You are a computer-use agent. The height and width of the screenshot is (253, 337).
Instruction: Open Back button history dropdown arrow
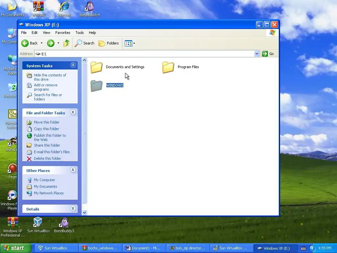(42, 43)
